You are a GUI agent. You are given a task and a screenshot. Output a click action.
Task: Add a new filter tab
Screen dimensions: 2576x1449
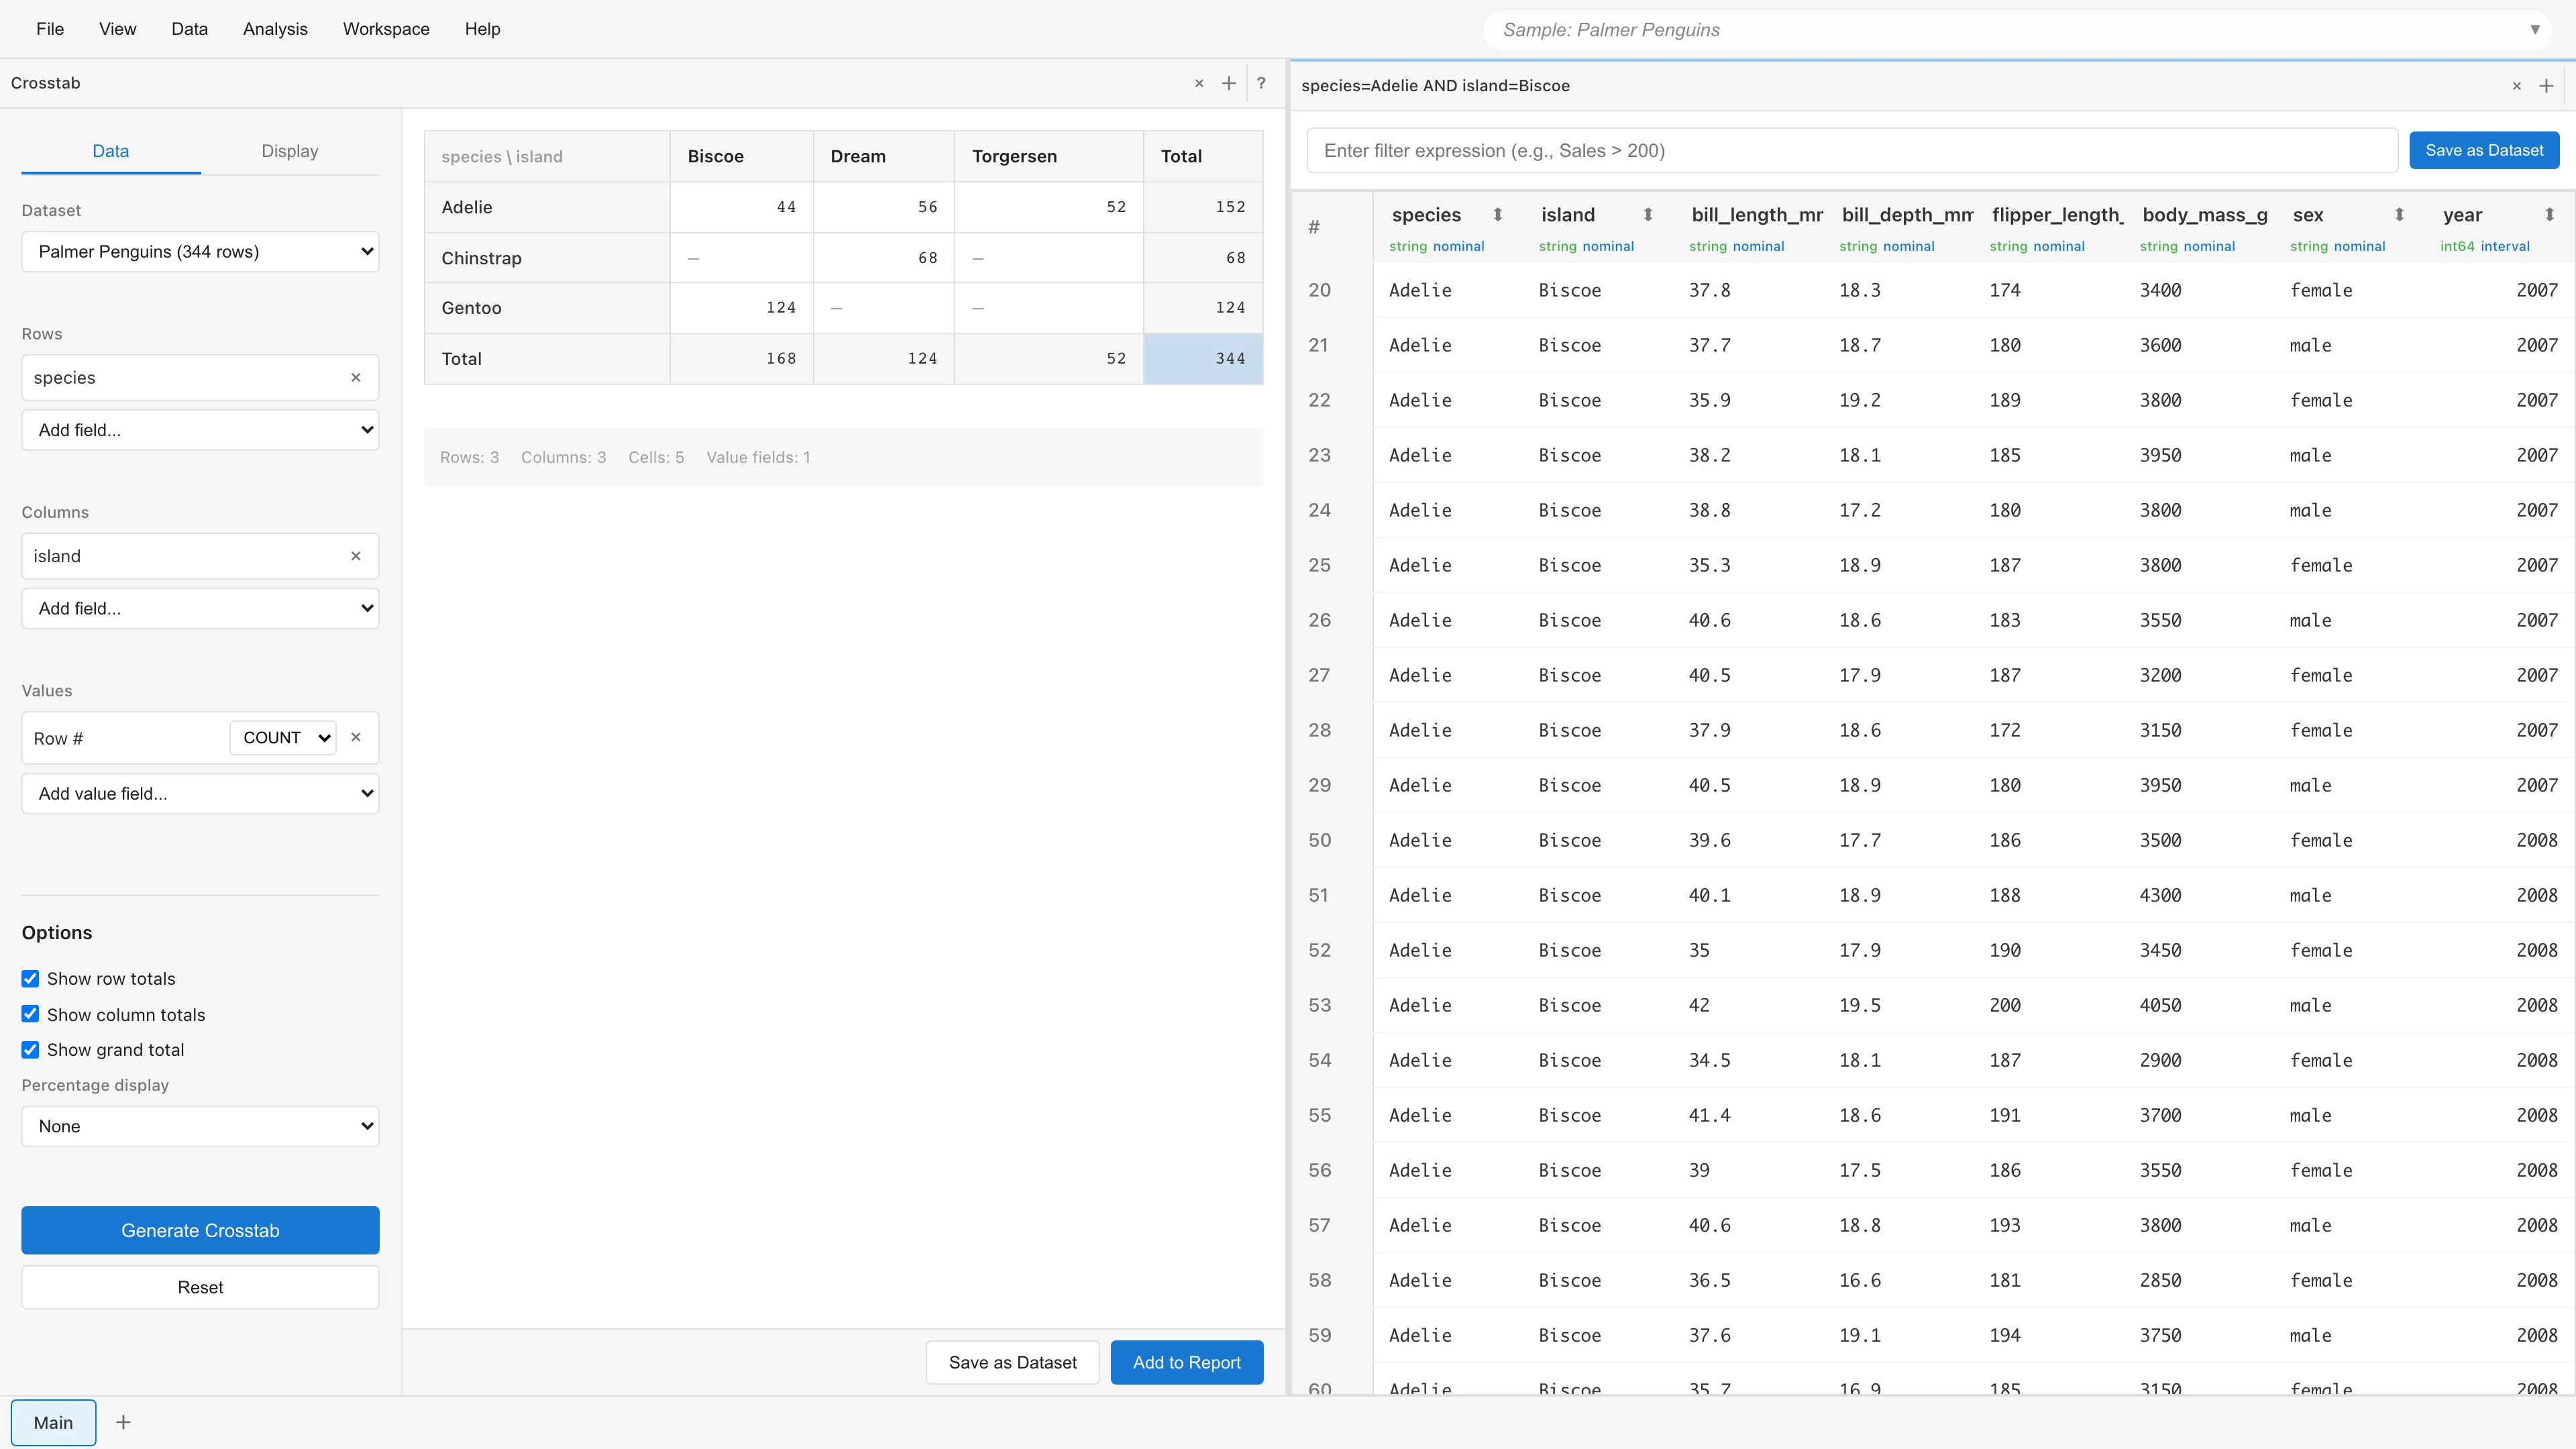pyautogui.click(x=2546, y=86)
